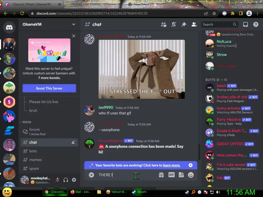263x197 pixels.
Task: Open Steam from the taskbar
Action: 143,192
